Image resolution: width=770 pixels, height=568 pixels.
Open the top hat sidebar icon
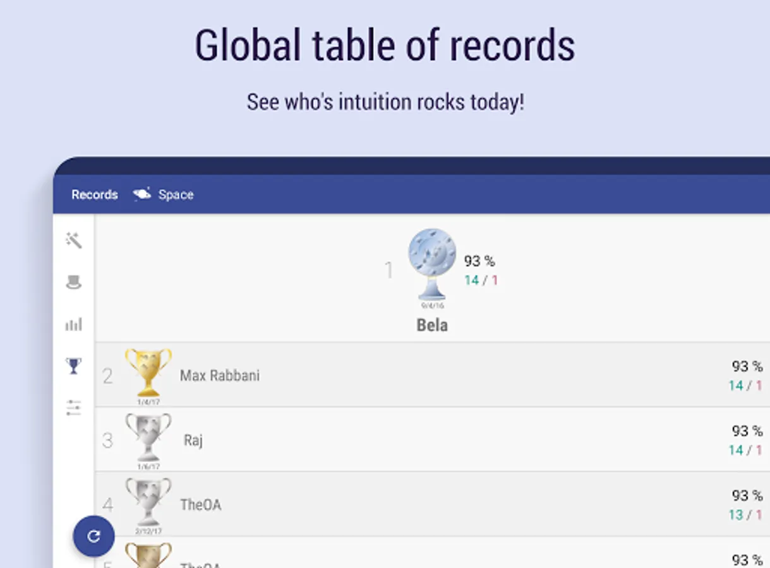74,282
